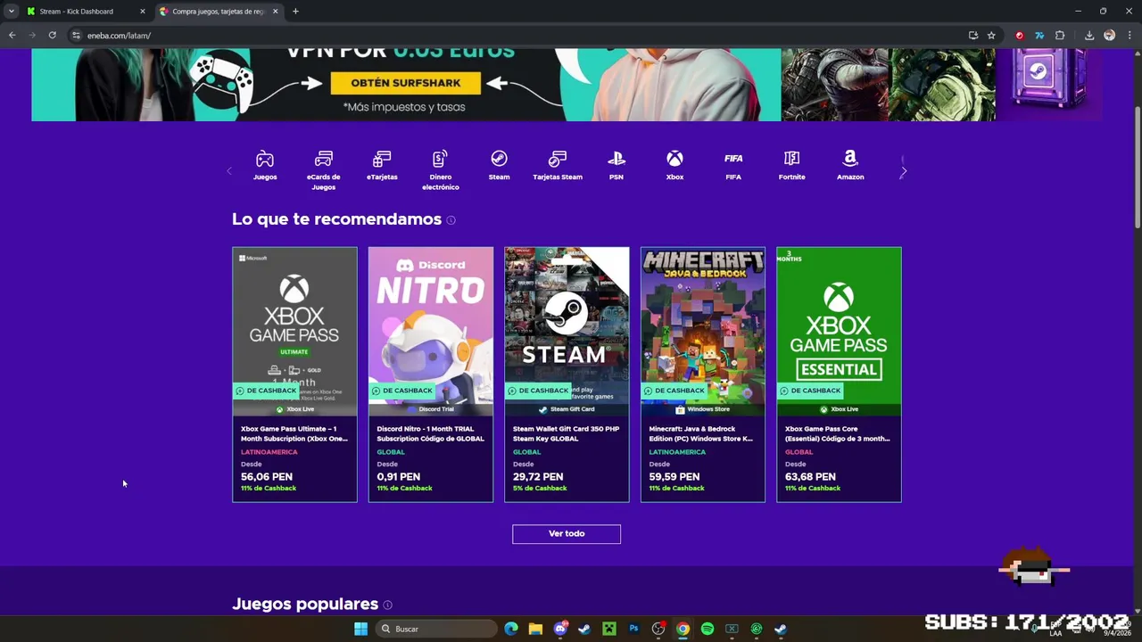Open a new browser tab

pos(295,12)
